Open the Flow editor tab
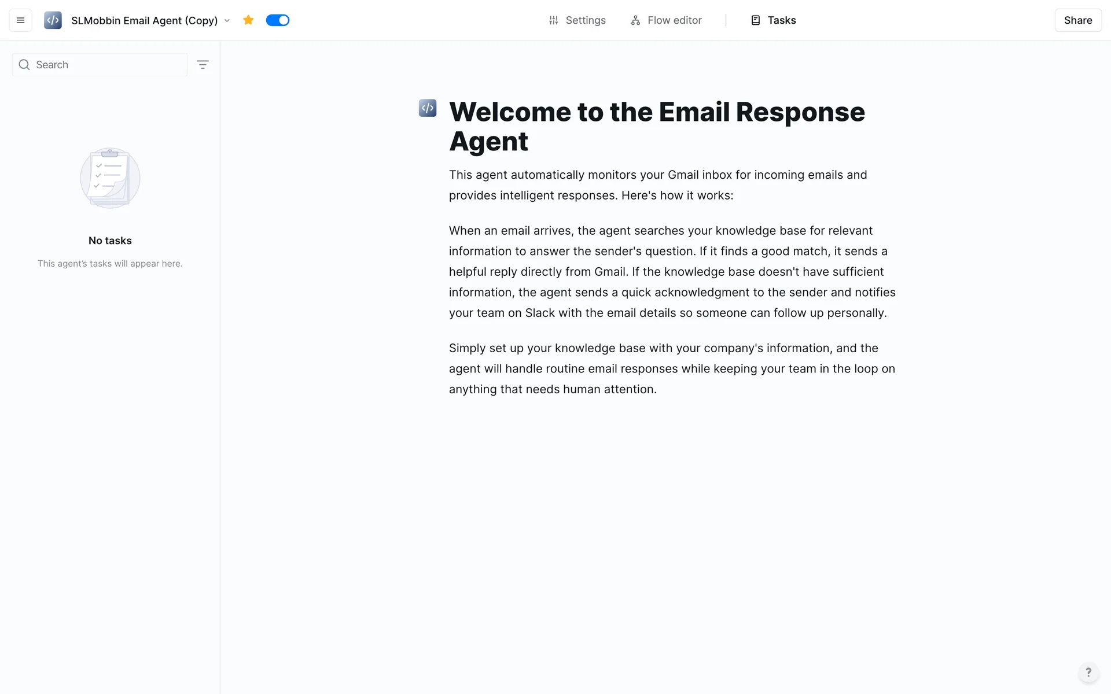The width and height of the screenshot is (1111, 694). (x=674, y=20)
